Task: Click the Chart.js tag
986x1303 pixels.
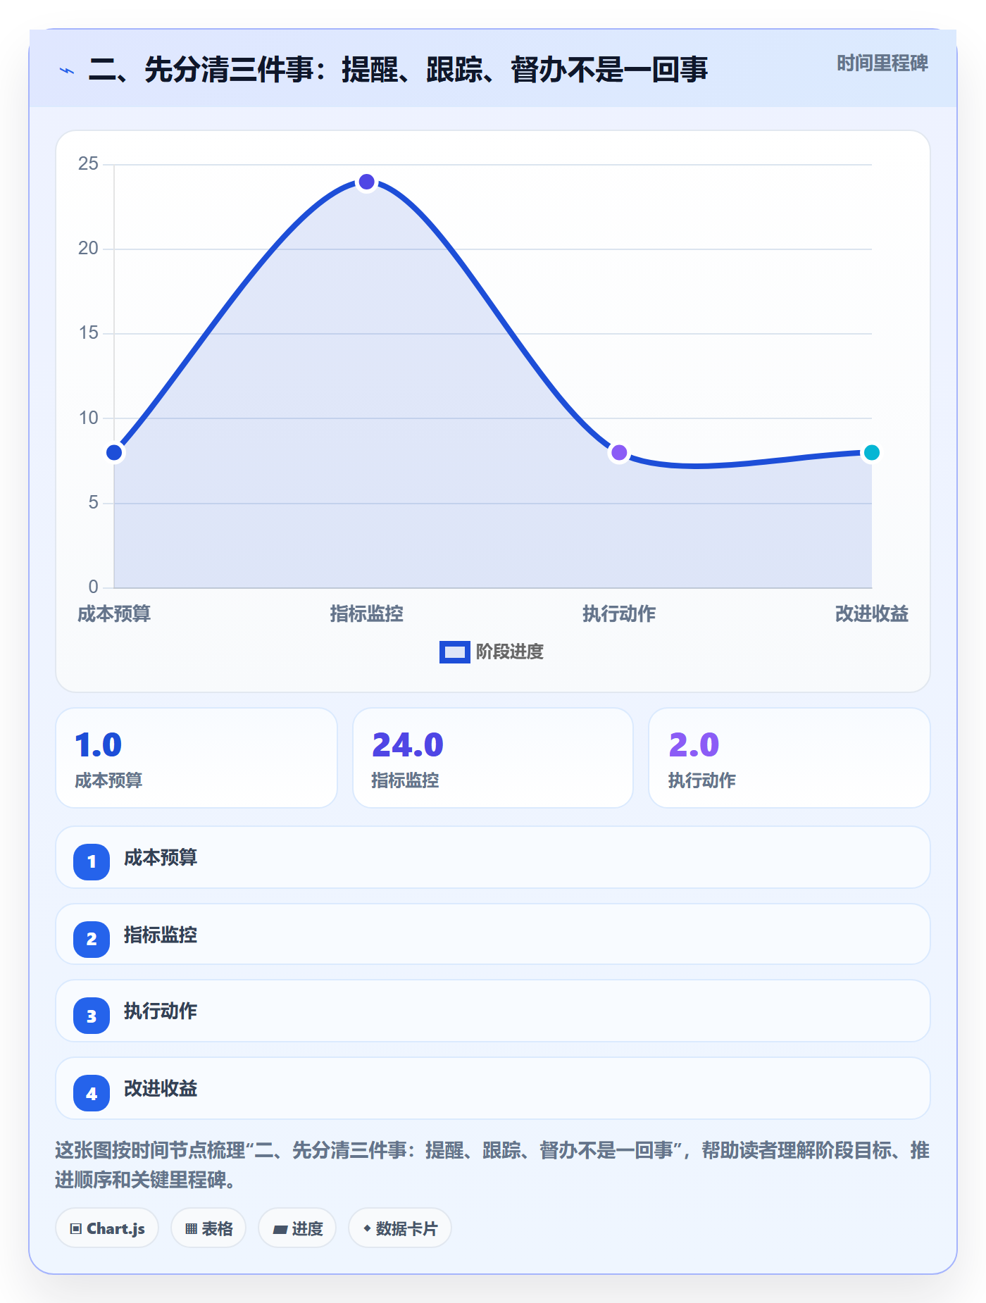Action: (x=107, y=1228)
